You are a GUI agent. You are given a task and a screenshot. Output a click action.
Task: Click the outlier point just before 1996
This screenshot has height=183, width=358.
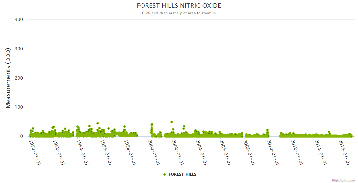98,123
